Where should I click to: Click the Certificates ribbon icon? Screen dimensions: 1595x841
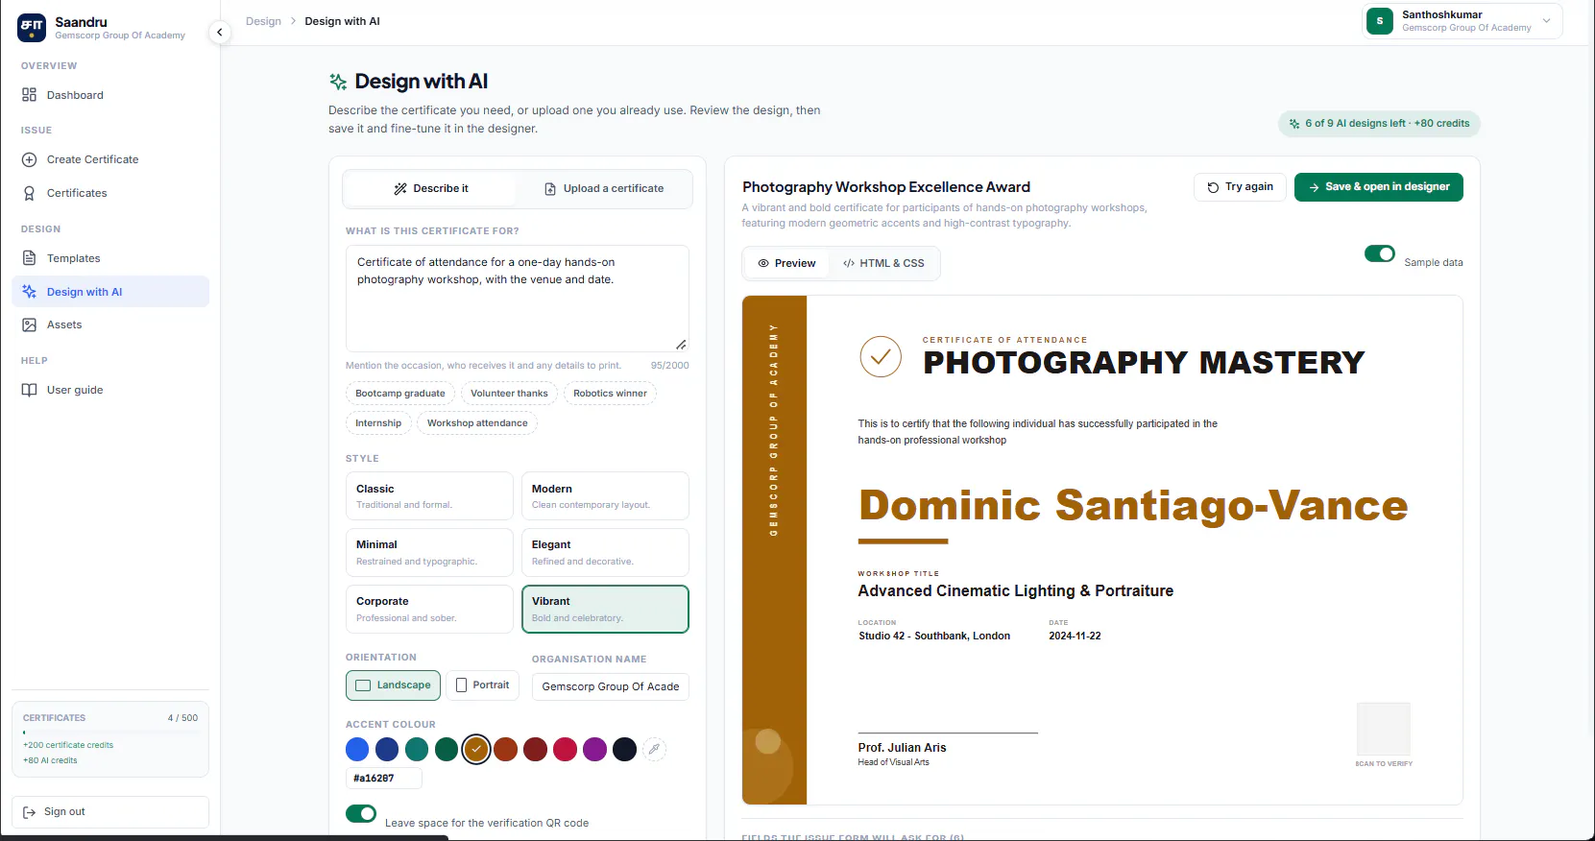click(x=30, y=193)
